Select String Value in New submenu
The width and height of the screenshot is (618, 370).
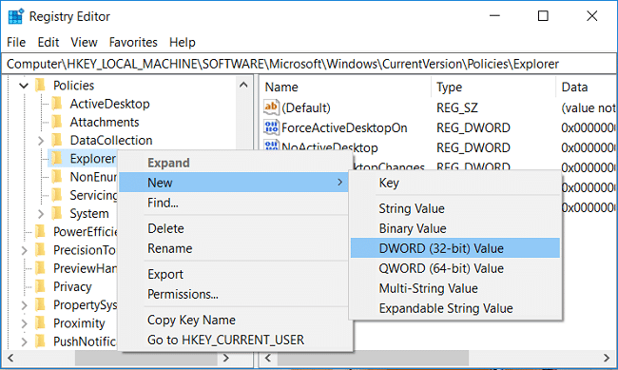pyautogui.click(x=455, y=208)
